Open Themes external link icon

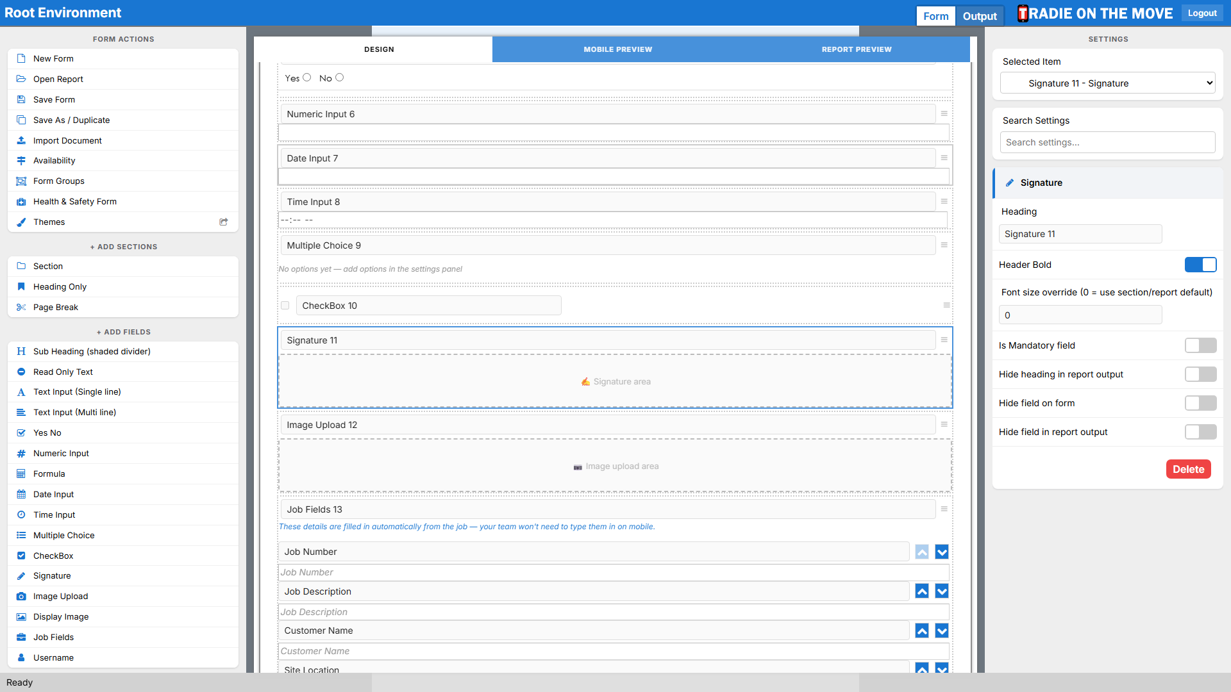coord(224,222)
